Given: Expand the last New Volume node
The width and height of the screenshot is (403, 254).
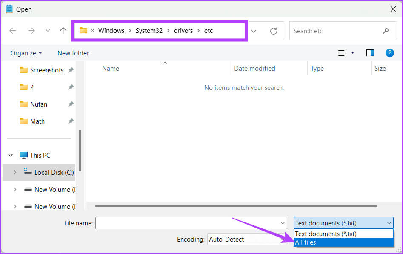Looking at the screenshot, I should point(15,206).
